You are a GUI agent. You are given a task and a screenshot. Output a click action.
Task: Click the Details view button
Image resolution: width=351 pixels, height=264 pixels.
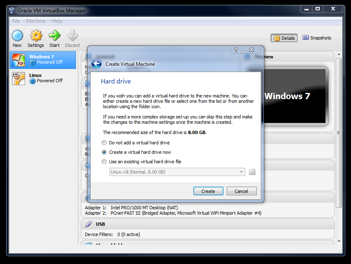(284, 38)
